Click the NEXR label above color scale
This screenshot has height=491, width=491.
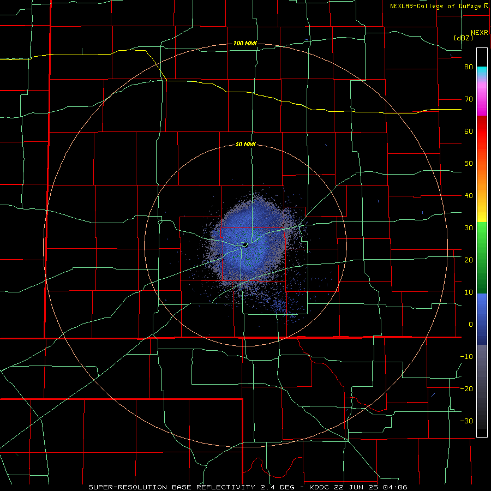click(x=479, y=33)
